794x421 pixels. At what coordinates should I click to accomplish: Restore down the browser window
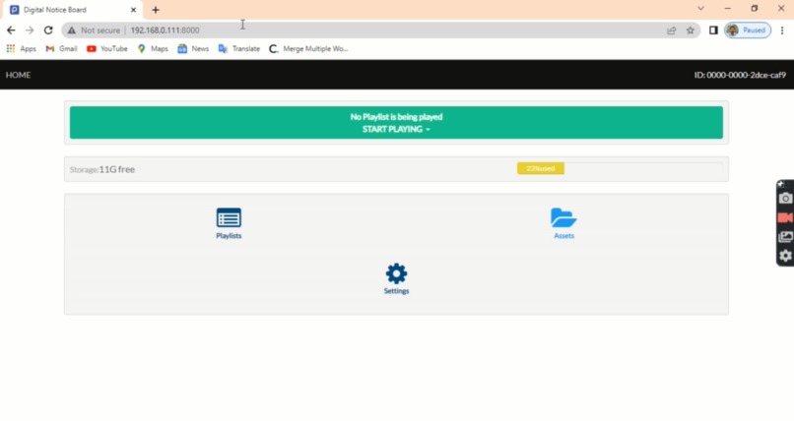(x=755, y=9)
